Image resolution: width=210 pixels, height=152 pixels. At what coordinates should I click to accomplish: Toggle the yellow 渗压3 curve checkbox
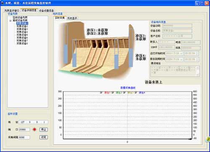click(x=124, y=92)
